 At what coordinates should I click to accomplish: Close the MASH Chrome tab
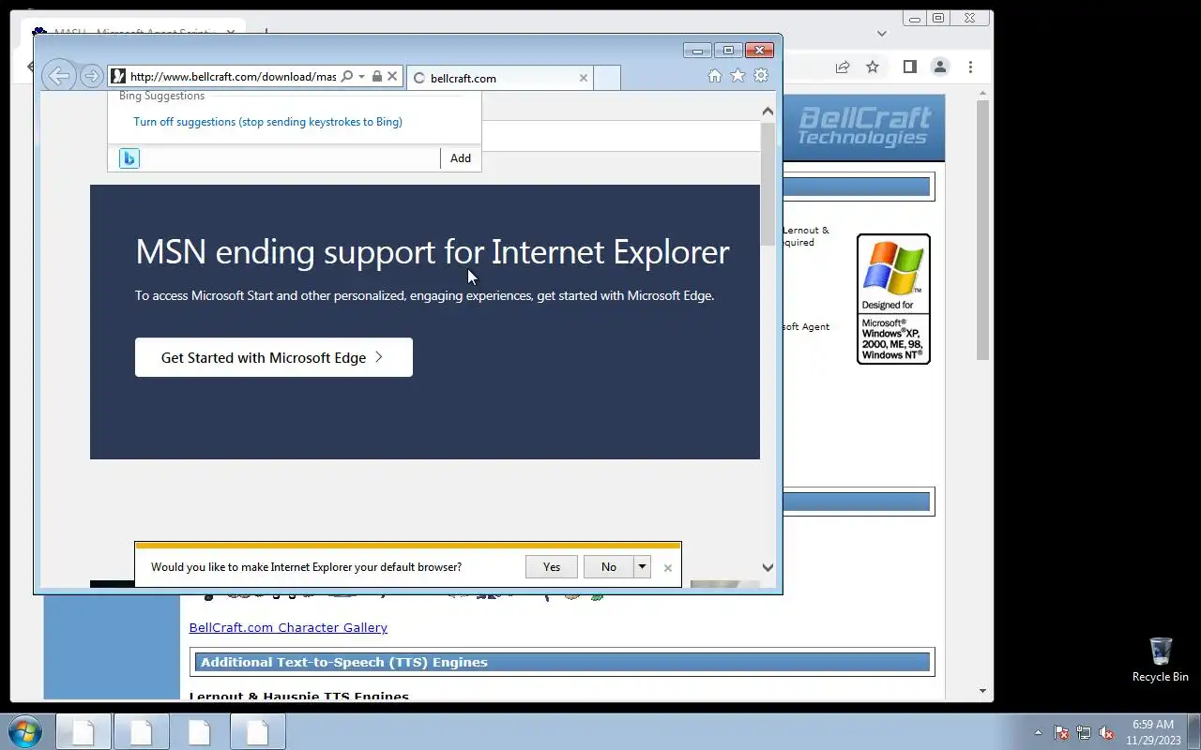click(x=231, y=33)
